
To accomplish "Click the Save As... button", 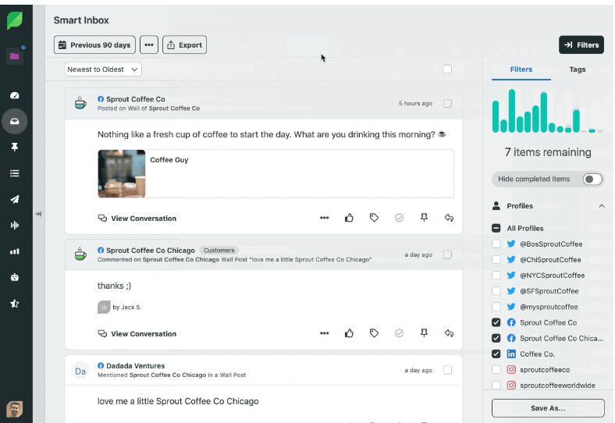I will click(548, 408).
